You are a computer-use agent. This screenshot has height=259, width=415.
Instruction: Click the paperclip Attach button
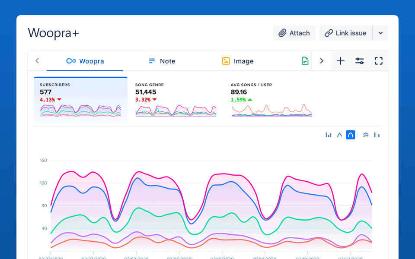(x=294, y=33)
